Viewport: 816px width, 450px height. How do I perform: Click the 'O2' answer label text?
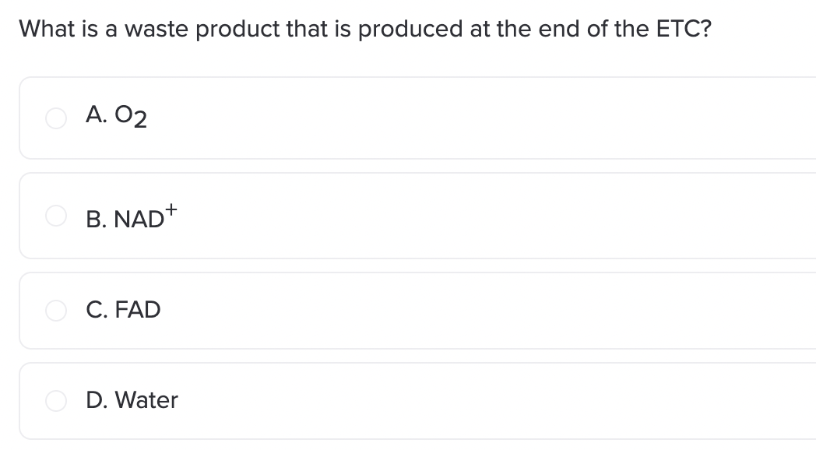pyautogui.click(x=131, y=116)
